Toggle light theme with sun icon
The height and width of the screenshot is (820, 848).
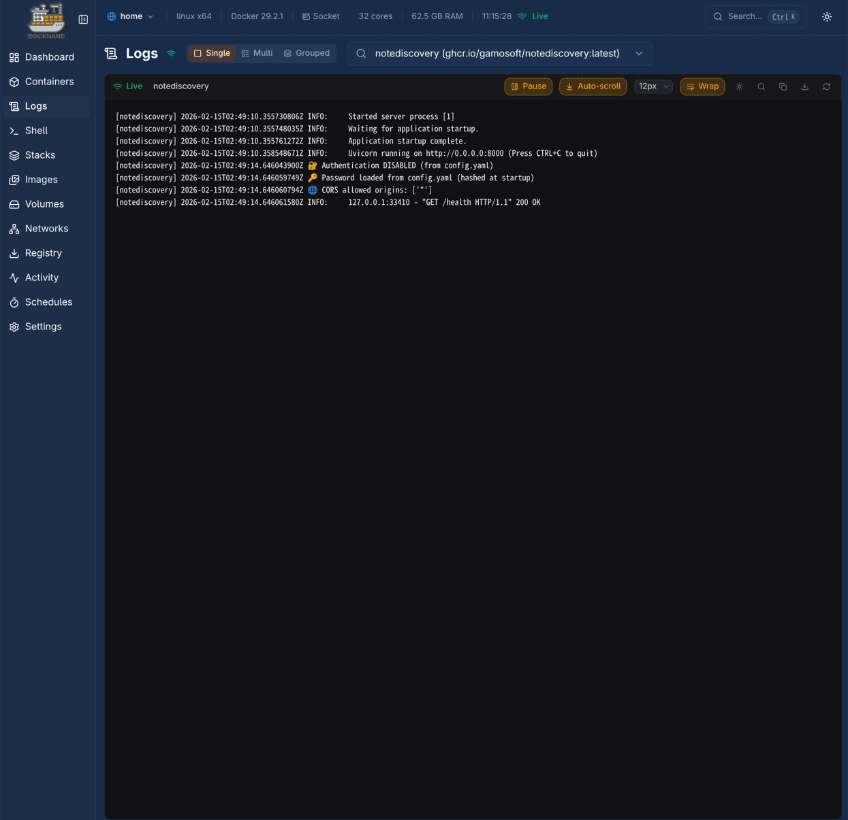point(826,16)
